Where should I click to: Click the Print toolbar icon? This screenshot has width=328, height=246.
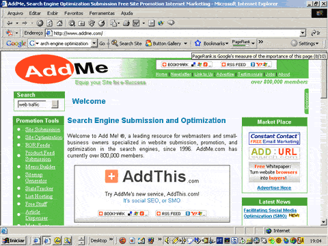pyautogui.click(x=126, y=23)
